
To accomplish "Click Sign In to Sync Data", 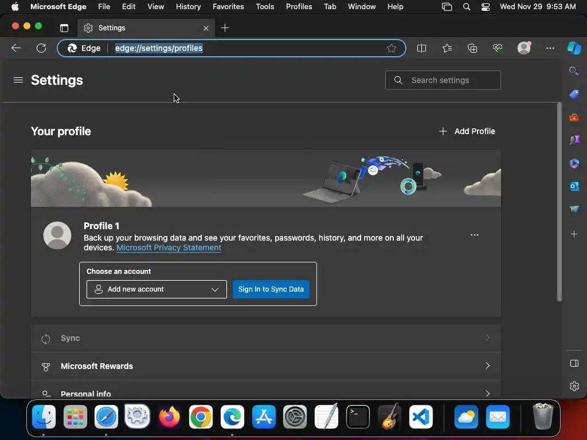I will [271, 289].
